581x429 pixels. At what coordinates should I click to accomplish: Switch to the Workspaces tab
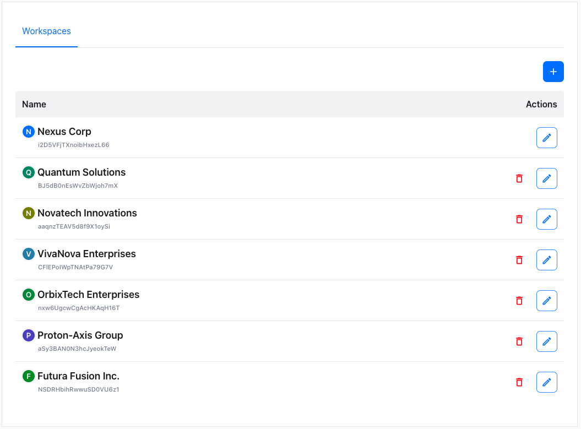(x=46, y=31)
